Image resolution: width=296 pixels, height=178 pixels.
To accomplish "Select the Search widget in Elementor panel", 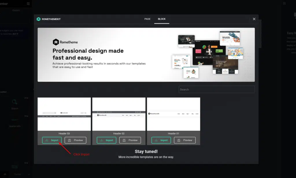I will click(14, 105).
